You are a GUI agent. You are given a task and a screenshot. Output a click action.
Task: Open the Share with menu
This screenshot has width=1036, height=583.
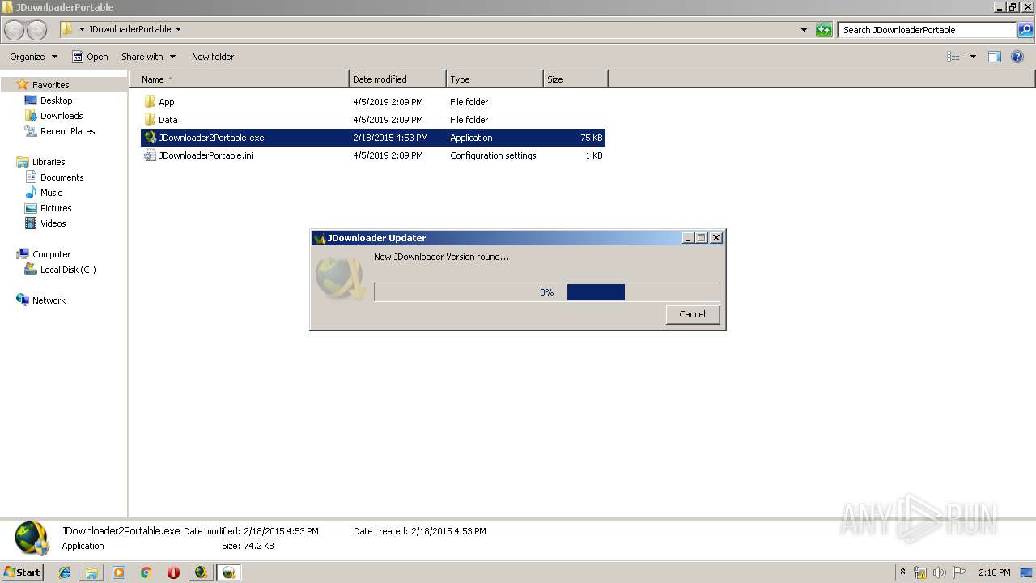point(148,57)
